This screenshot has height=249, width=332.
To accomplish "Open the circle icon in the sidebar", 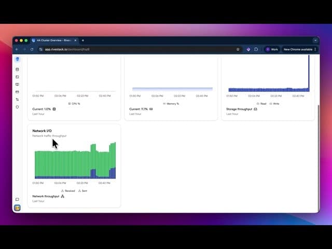I will [x=17, y=107].
